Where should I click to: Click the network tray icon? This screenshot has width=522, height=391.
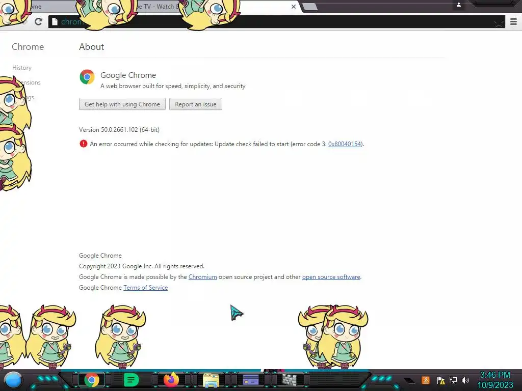point(453,380)
